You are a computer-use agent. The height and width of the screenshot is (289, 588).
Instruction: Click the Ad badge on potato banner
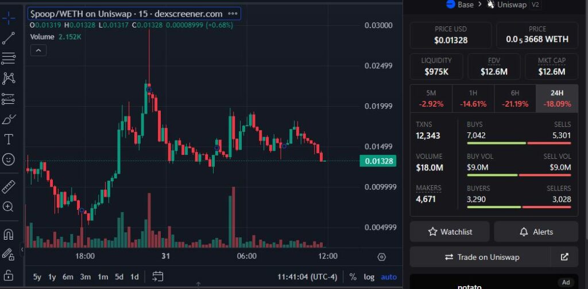point(566,283)
